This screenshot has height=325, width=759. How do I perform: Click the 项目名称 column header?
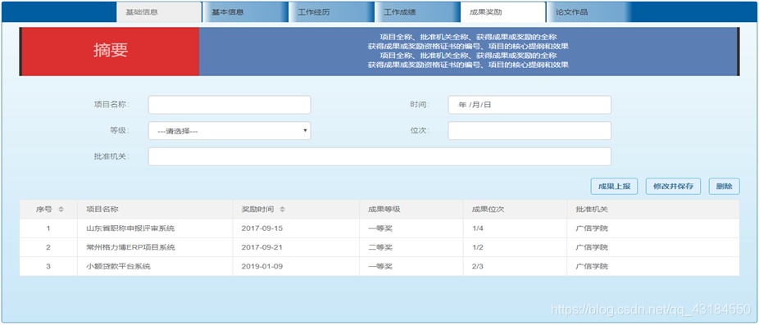pyautogui.click(x=155, y=210)
